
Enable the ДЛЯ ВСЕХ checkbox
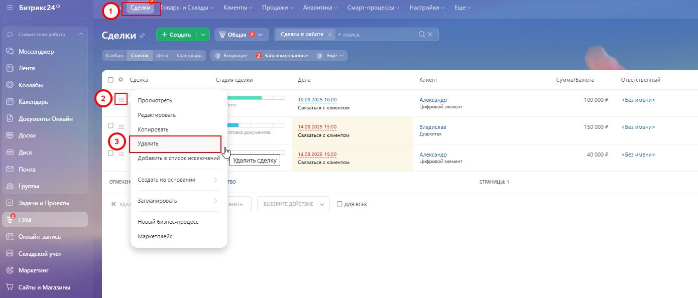click(339, 204)
